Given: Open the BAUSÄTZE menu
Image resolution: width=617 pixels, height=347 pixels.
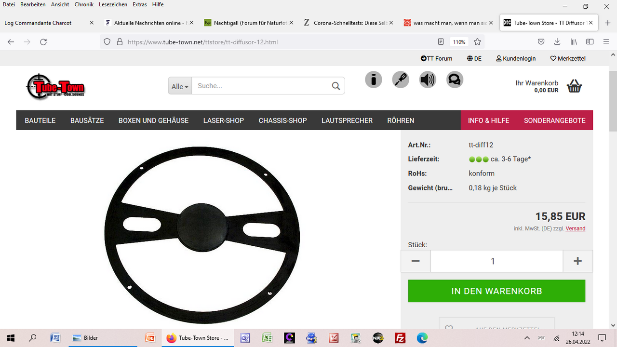Looking at the screenshot, I should point(87,120).
